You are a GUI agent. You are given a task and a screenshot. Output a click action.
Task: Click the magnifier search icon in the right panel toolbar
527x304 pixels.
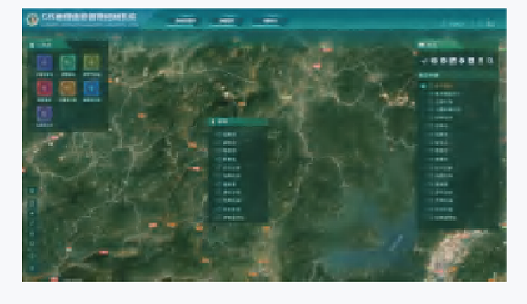490,62
